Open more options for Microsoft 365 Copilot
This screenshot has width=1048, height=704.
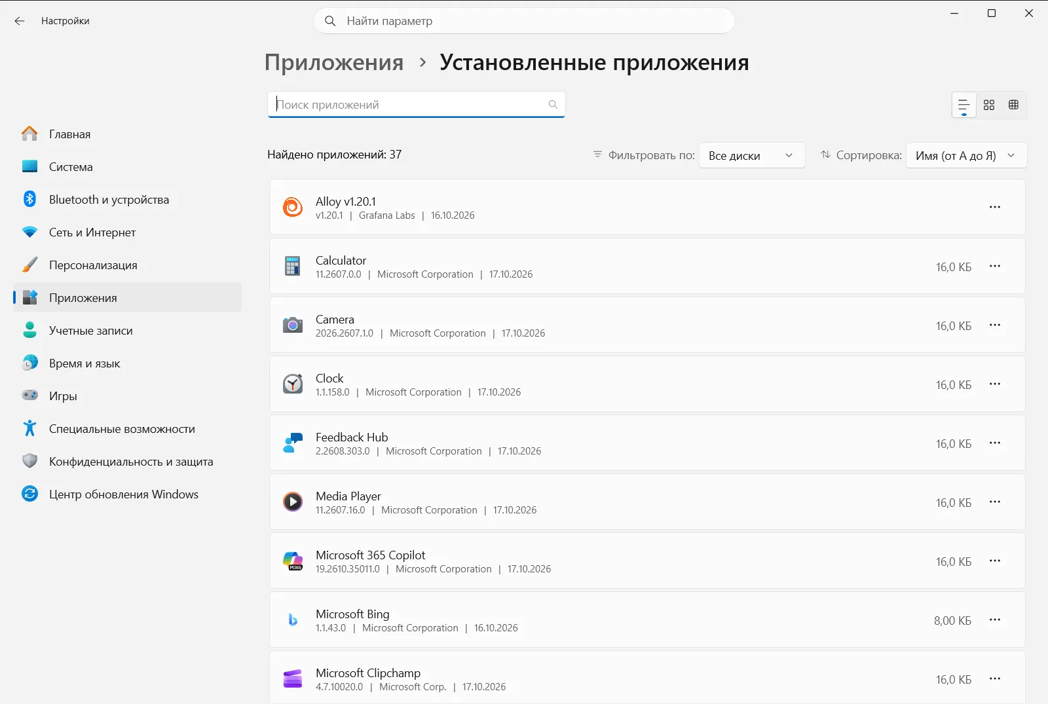click(995, 561)
